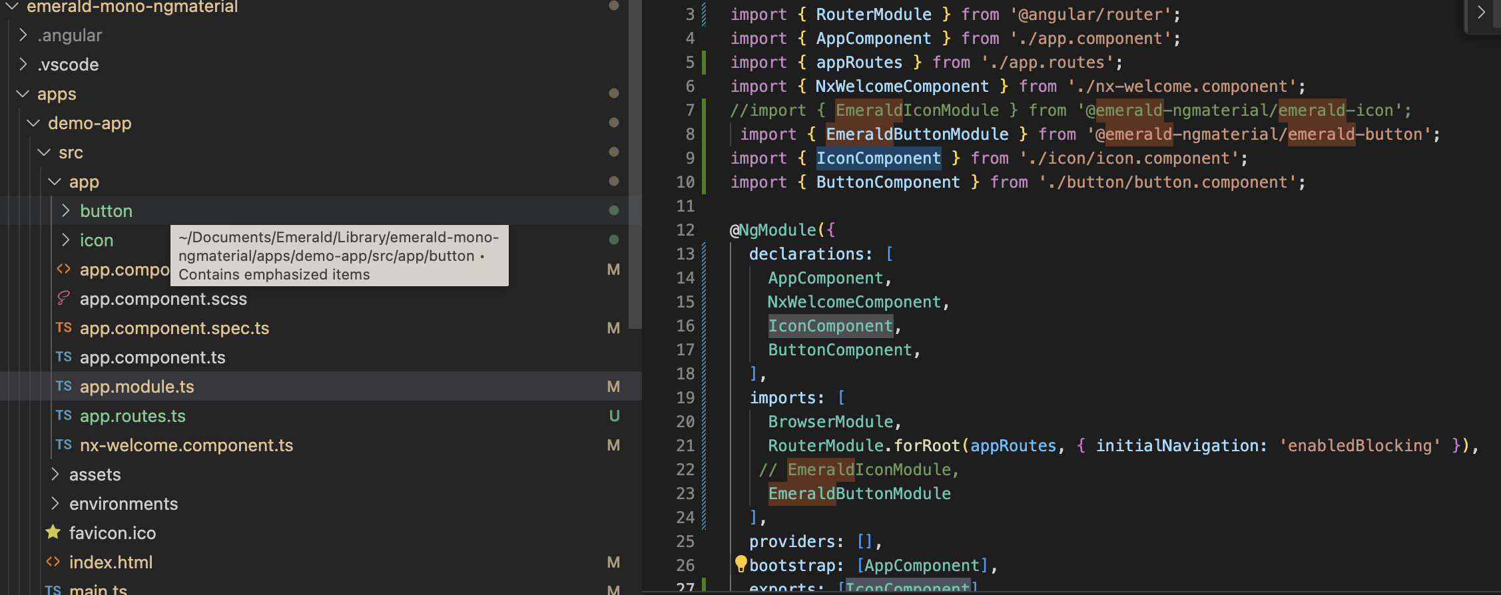Click ButtonComponent in declarations on line 17
1501x595 pixels.
point(840,350)
